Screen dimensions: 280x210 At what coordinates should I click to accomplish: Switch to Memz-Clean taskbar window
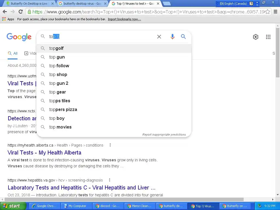tap(139, 206)
